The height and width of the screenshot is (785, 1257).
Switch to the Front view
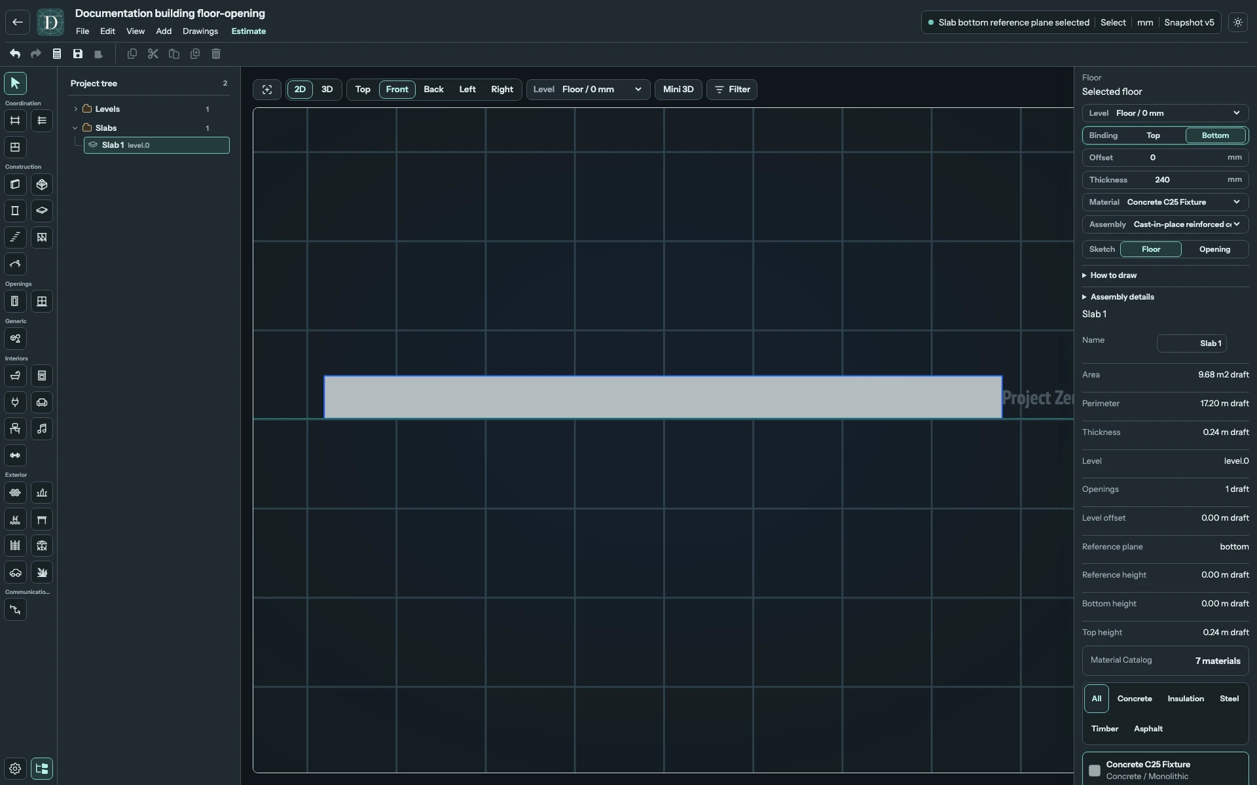[397, 90]
